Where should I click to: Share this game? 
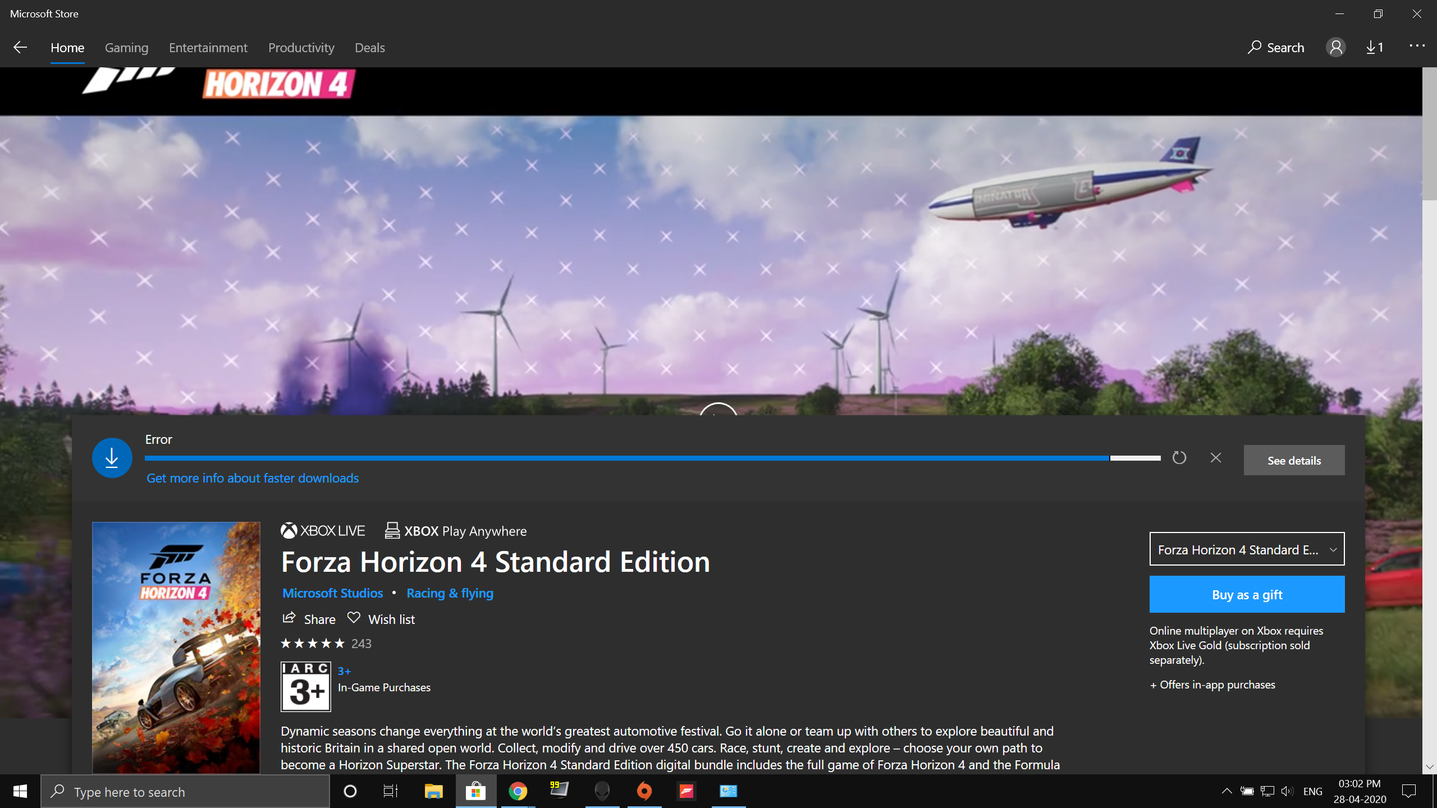[x=309, y=619]
